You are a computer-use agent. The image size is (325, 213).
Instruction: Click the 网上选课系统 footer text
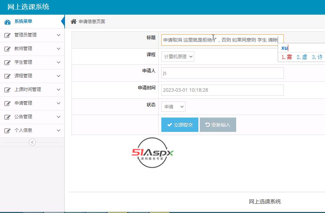(x=265, y=201)
